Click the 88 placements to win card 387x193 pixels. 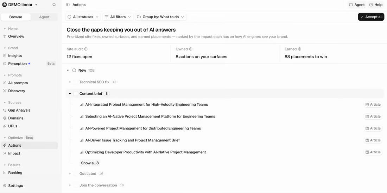[333, 53]
